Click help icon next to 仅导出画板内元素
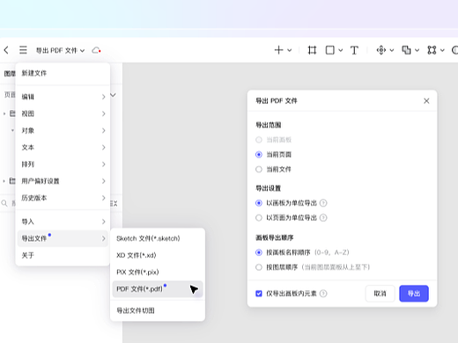This screenshot has height=343, width=458. tap(323, 294)
